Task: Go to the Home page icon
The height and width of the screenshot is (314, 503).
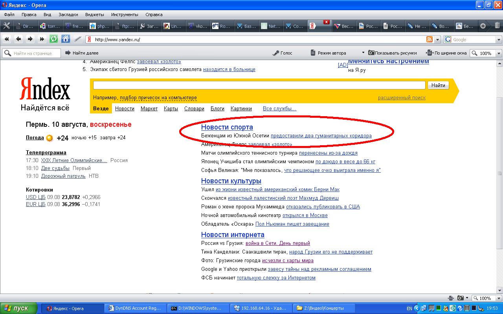Action: [66, 39]
